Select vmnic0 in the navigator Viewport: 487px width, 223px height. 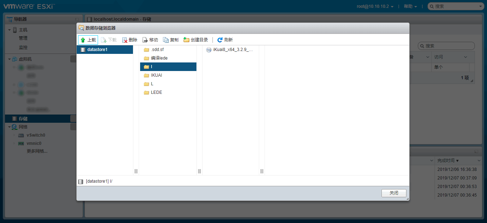(x=34, y=143)
